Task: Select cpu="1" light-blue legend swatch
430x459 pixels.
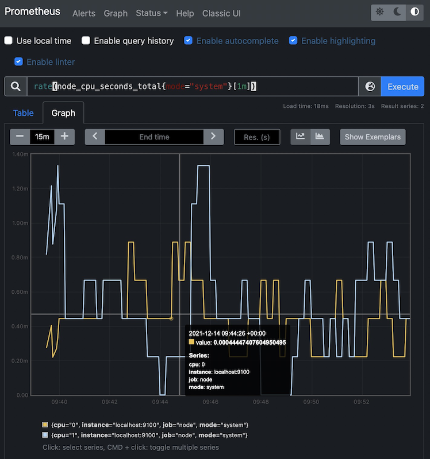Action: pyautogui.click(x=45, y=435)
